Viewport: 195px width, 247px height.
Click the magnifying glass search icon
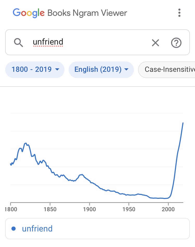pyautogui.click(x=18, y=42)
